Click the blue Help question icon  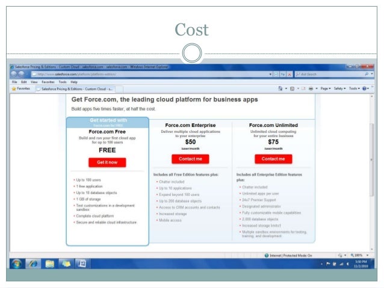(x=364, y=88)
